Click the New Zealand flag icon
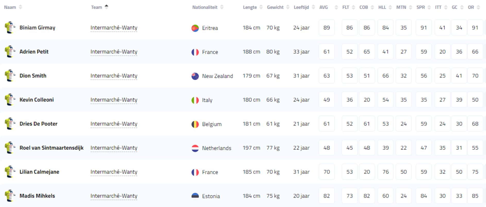This screenshot has width=486, height=207. point(195,76)
